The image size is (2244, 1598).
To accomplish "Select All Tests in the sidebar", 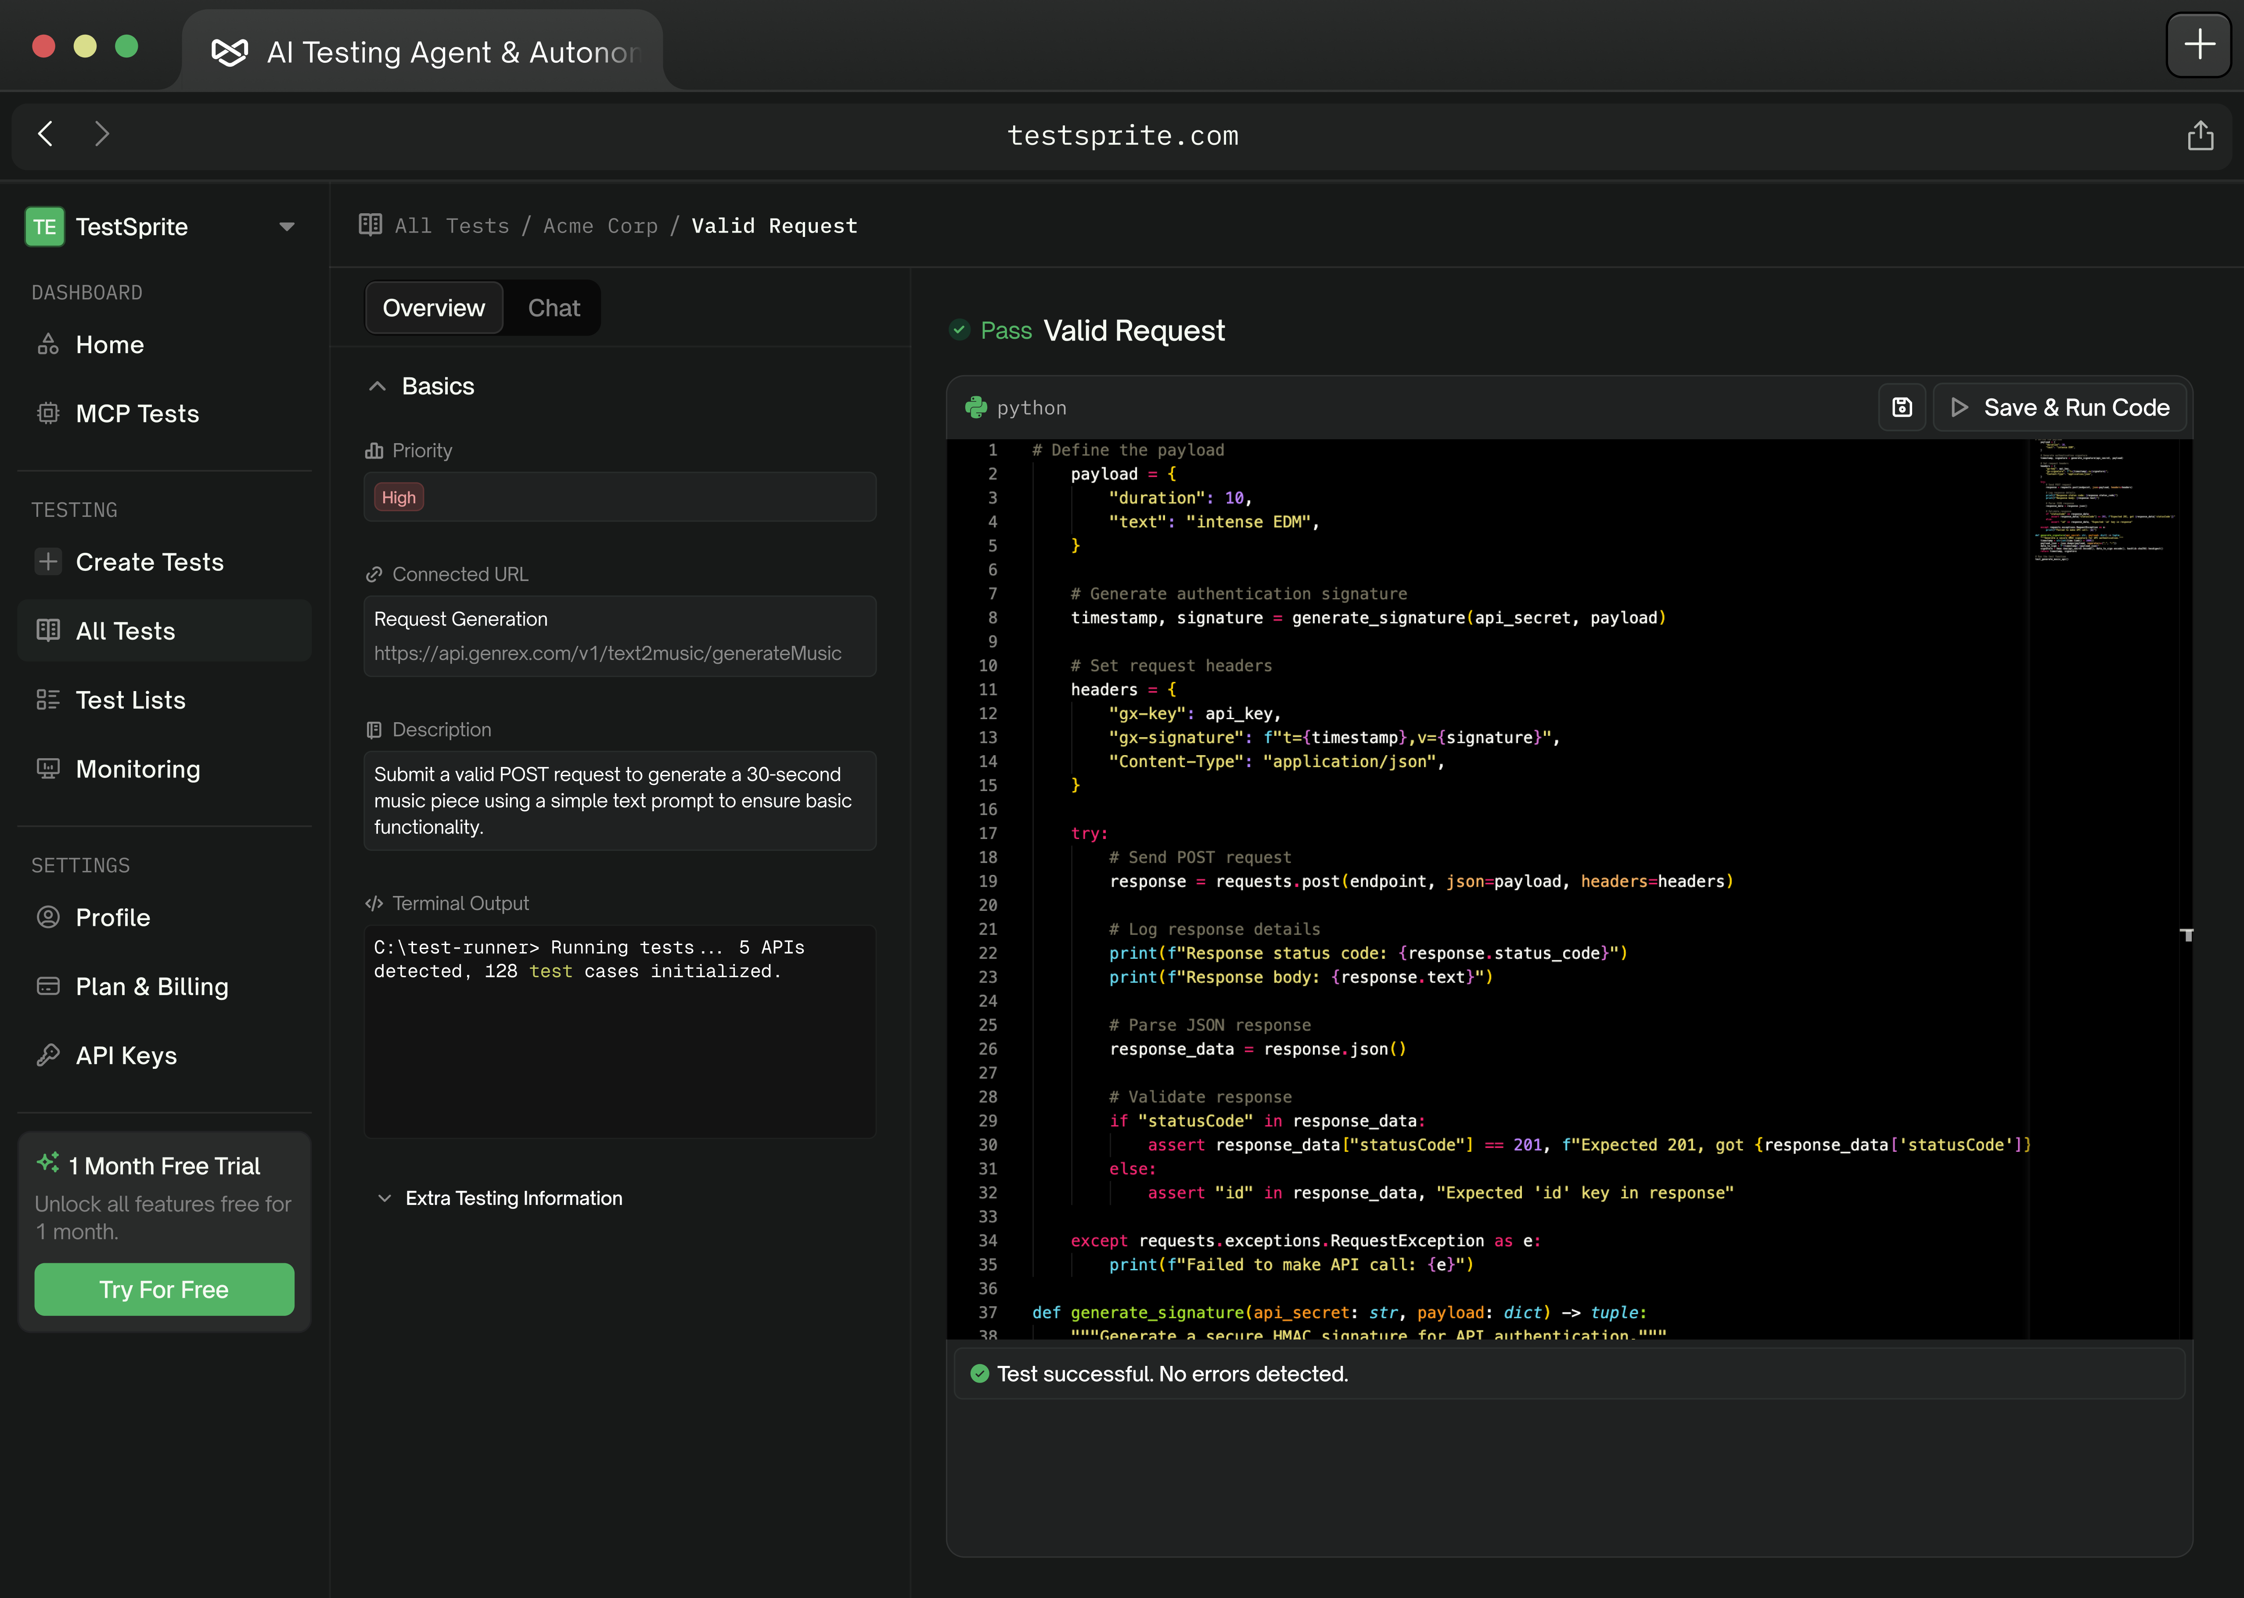I will 164,631.
